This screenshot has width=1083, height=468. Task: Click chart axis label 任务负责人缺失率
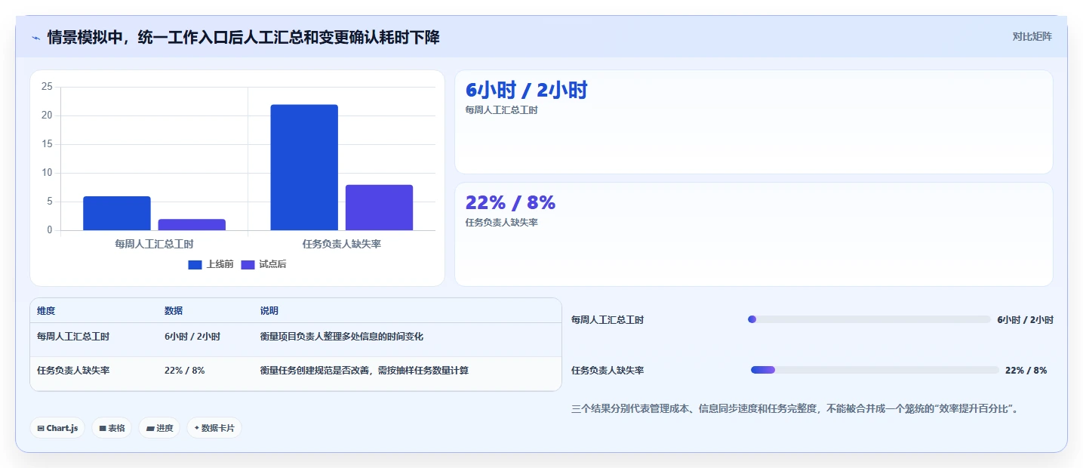click(341, 244)
